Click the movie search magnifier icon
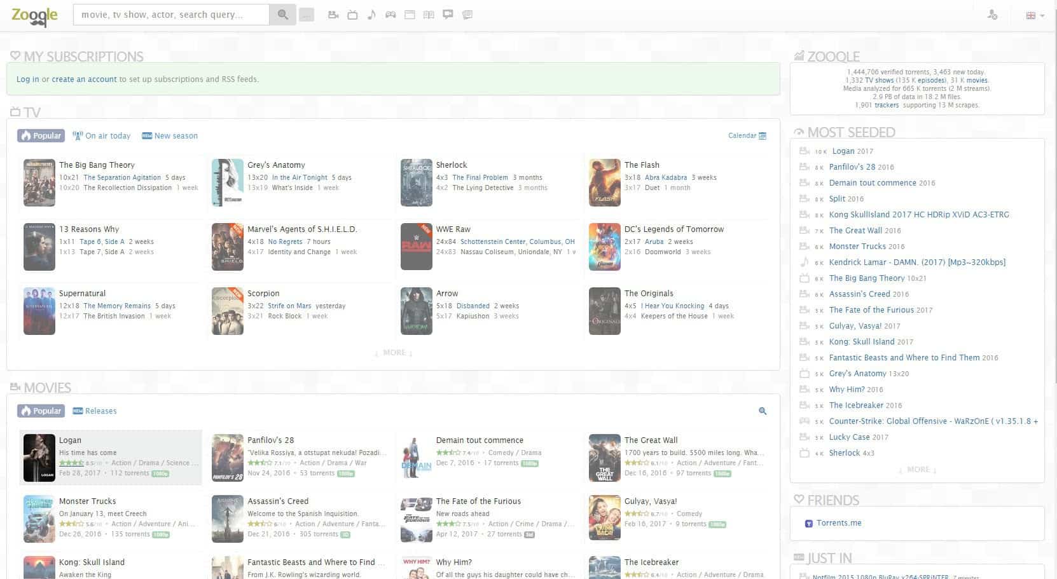 [x=762, y=411]
